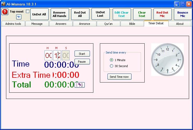Screen dimensions: 193x130
Task: Enable the Top most checkbox
Action: (x=27, y=11)
